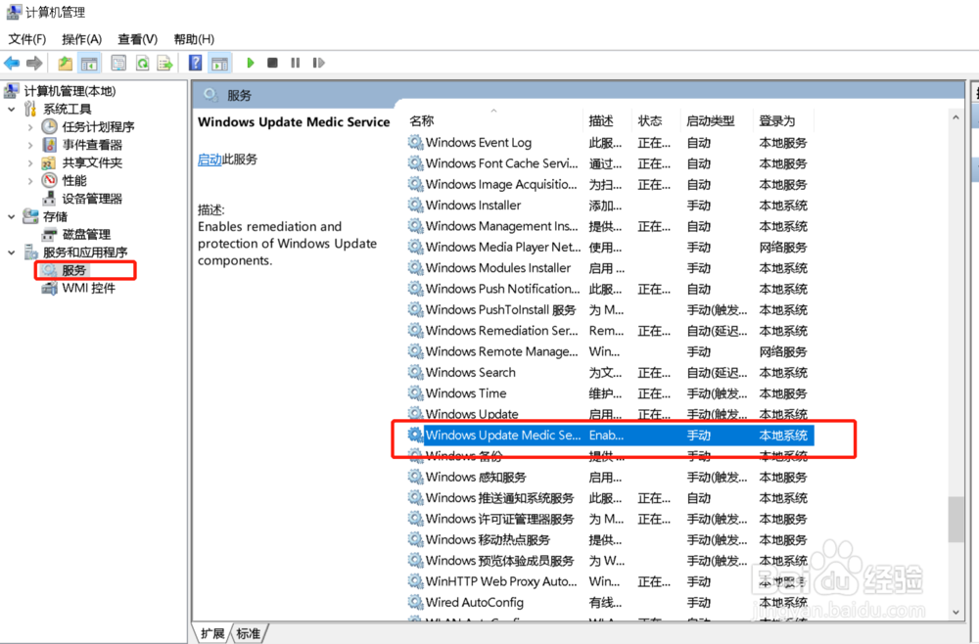979x644 pixels.
Task: Click gear icon of Windows Remediation Service
Action: click(x=415, y=331)
